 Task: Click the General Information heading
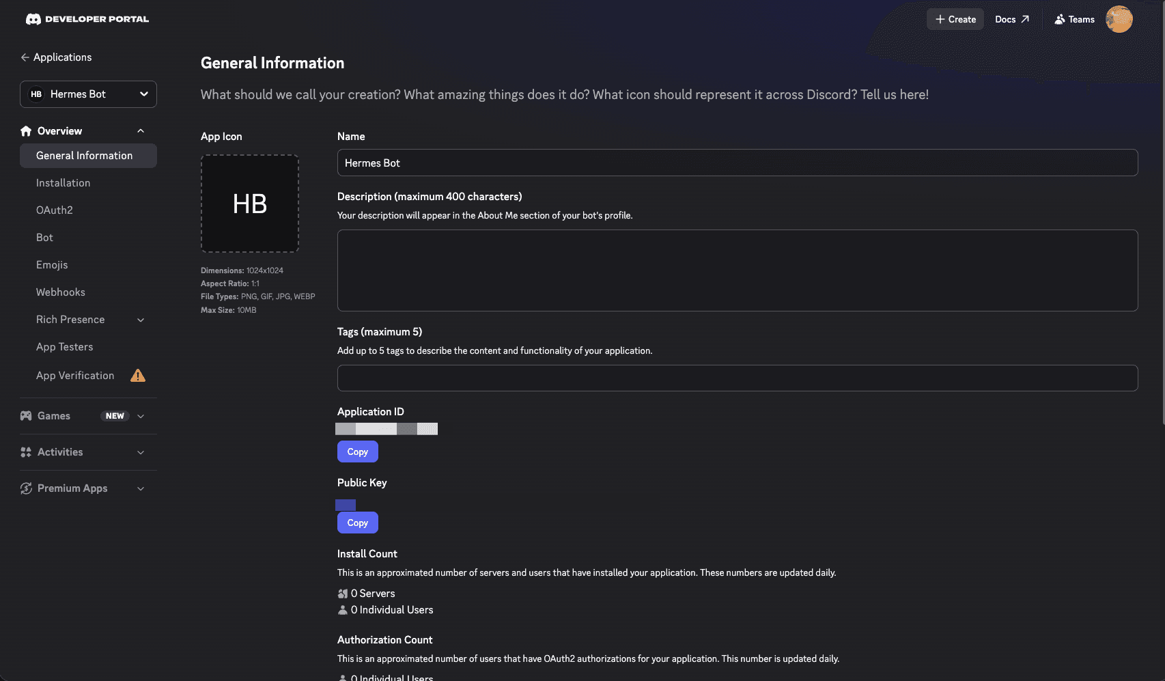(272, 63)
